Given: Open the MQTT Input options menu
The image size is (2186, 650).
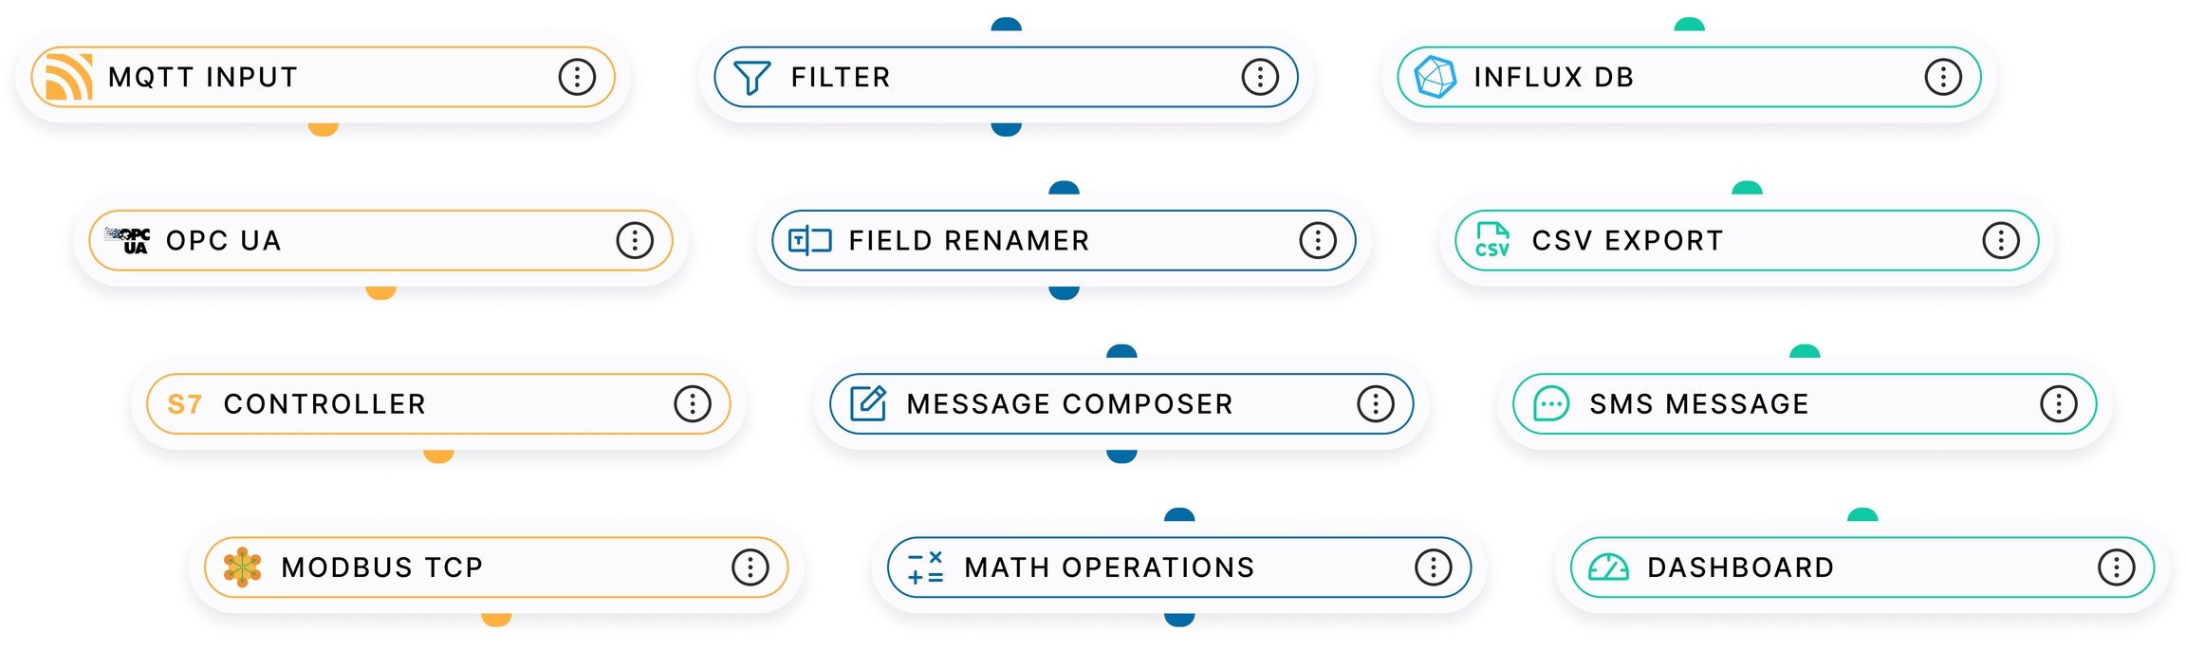Looking at the screenshot, I should pyautogui.click(x=577, y=77).
